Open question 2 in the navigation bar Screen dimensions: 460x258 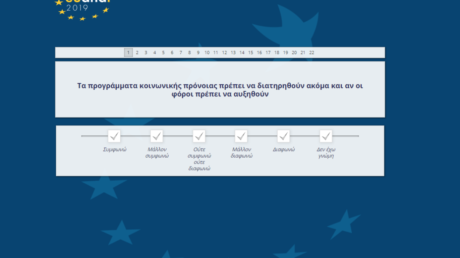pos(137,52)
